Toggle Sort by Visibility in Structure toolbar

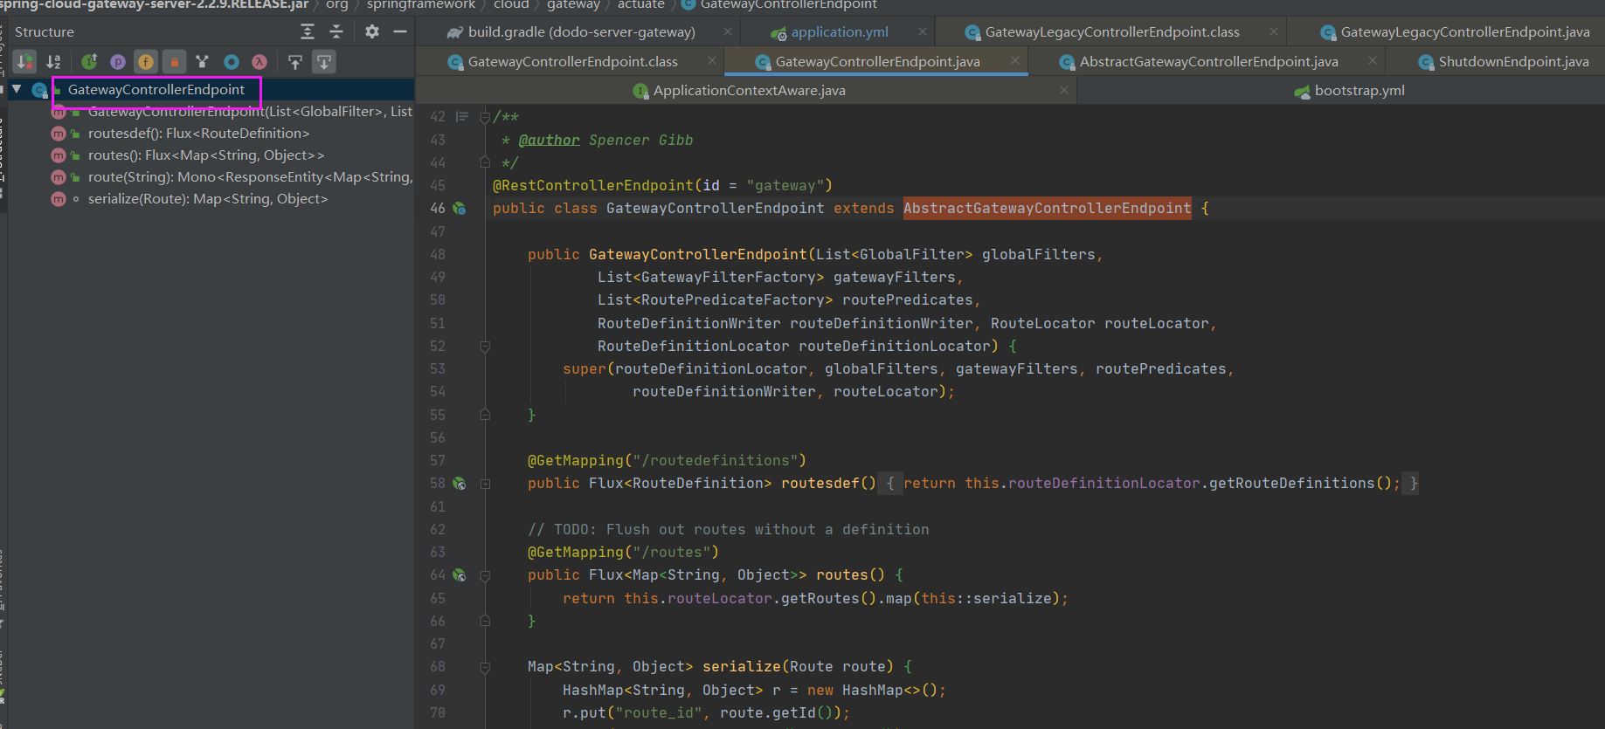pyautogui.click(x=25, y=62)
